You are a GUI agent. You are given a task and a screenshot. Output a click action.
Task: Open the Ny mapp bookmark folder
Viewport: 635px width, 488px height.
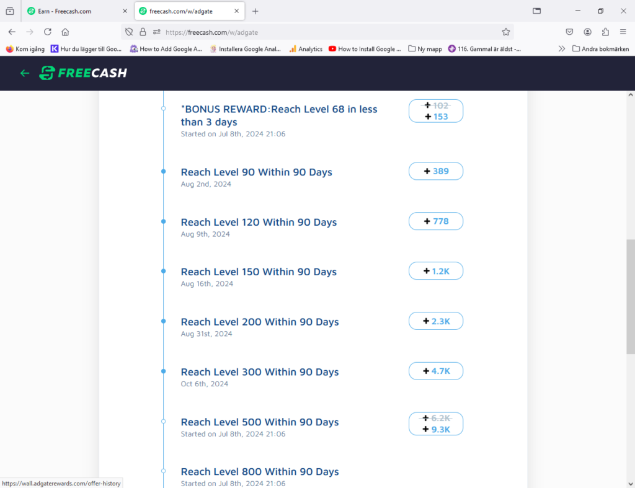pyautogui.click(x=425, y=49)
